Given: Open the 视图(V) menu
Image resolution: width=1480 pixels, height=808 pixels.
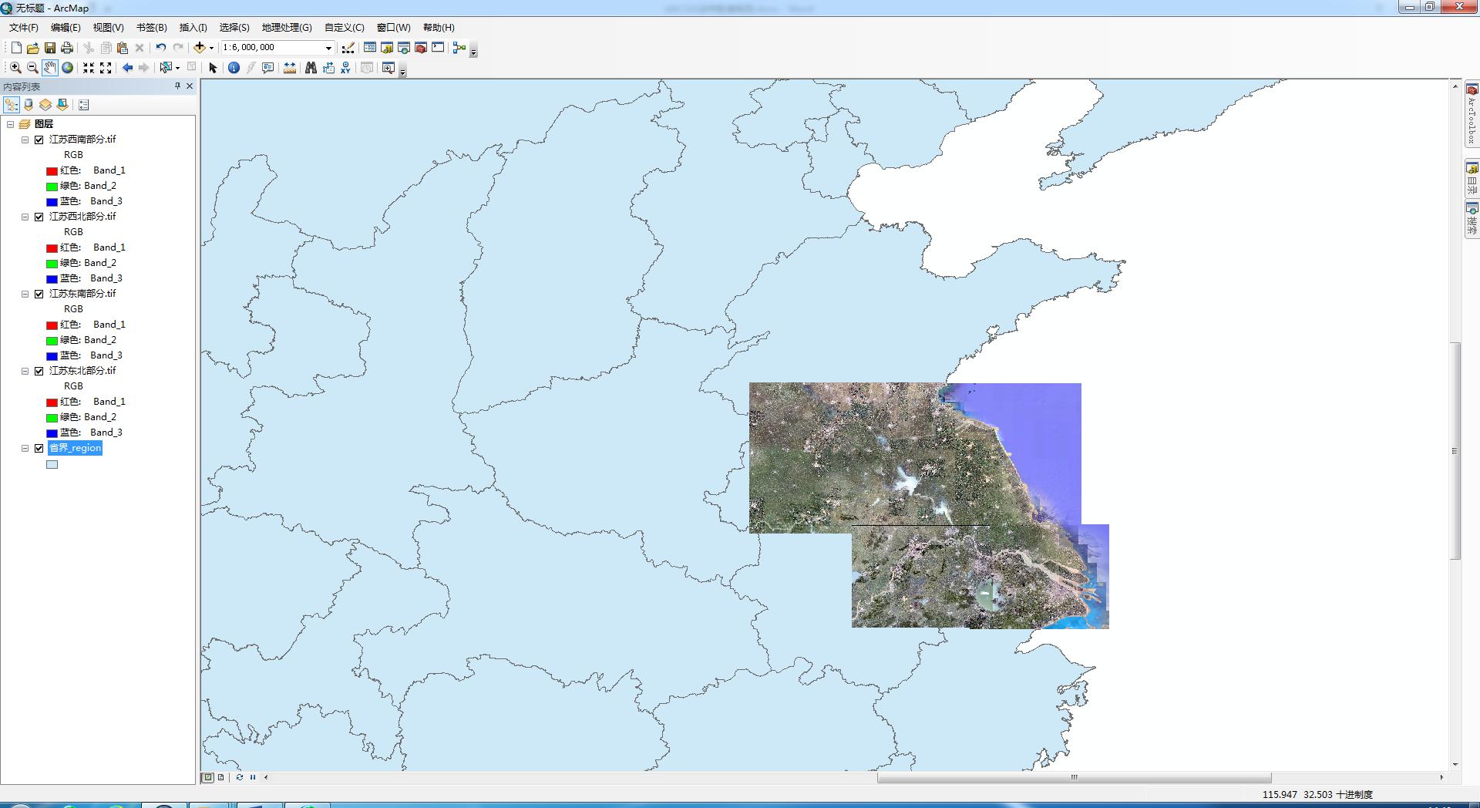Looking at the screenshot, I should 108,28.
